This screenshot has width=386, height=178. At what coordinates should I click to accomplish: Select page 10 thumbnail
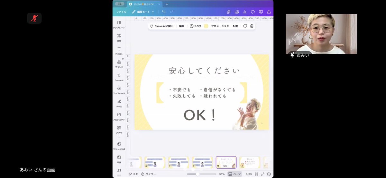pos(250,162)
